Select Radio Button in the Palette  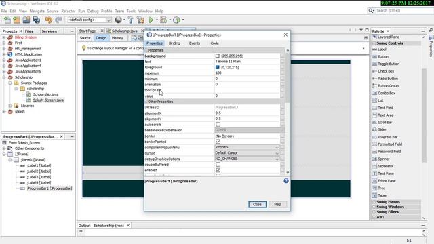388,79
